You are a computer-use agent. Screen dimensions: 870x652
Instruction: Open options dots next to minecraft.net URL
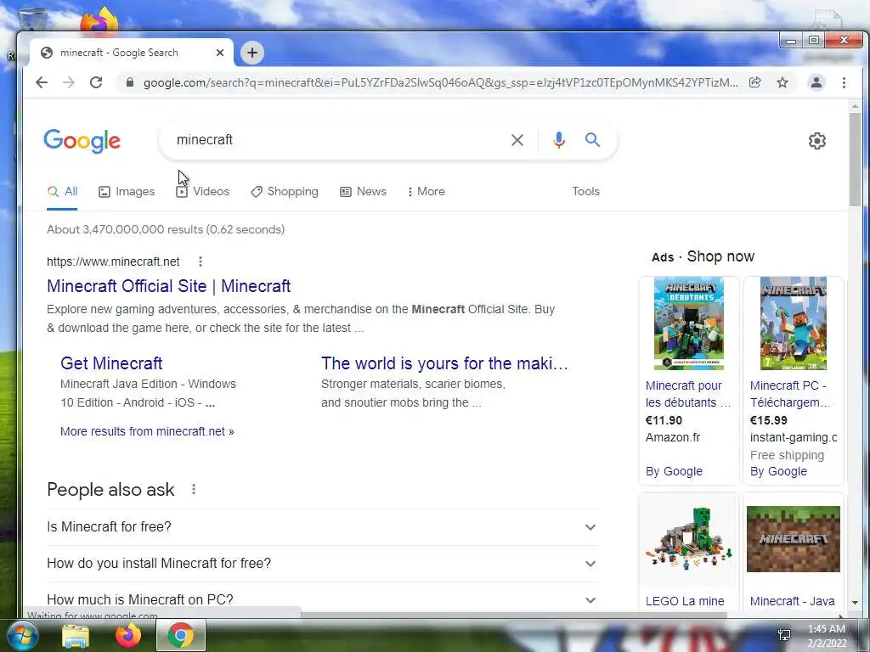(x=201, y=261)
